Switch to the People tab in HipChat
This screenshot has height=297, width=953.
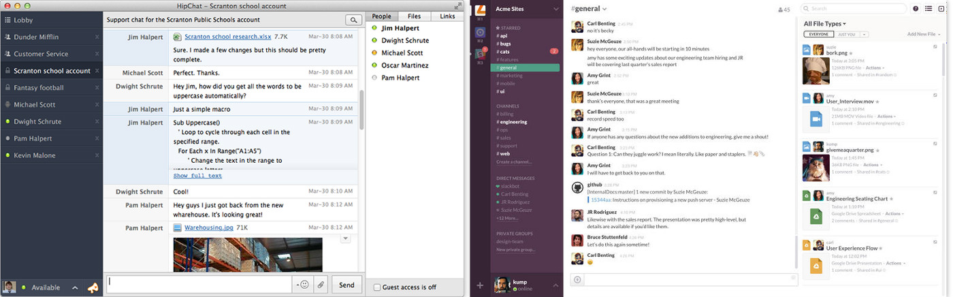pyautogui.click(x=381, y=16)
